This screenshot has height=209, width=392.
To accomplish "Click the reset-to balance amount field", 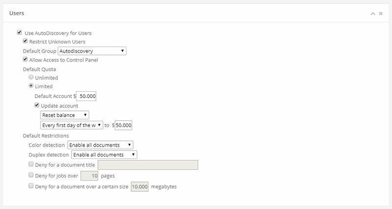I will (124, 125).
